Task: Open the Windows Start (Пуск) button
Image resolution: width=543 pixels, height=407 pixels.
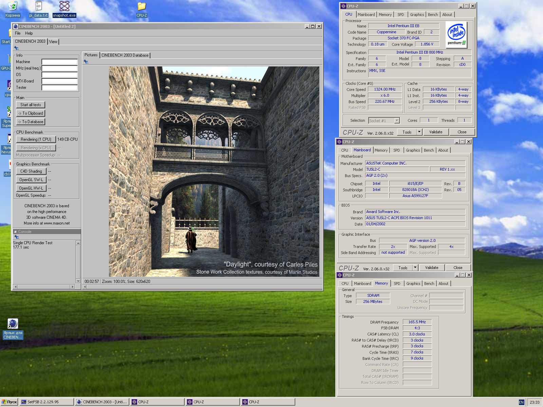Action: (10, 402)
